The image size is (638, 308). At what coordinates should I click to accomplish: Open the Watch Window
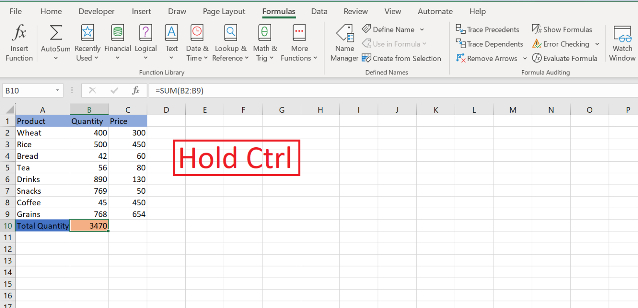[622, 43]
